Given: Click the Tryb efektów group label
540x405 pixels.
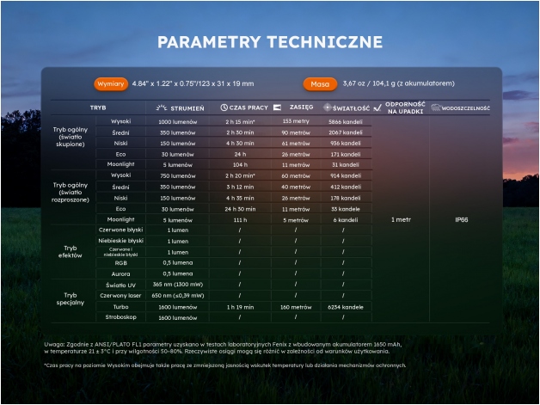Looking at the screenshot, I should (71, 252).
